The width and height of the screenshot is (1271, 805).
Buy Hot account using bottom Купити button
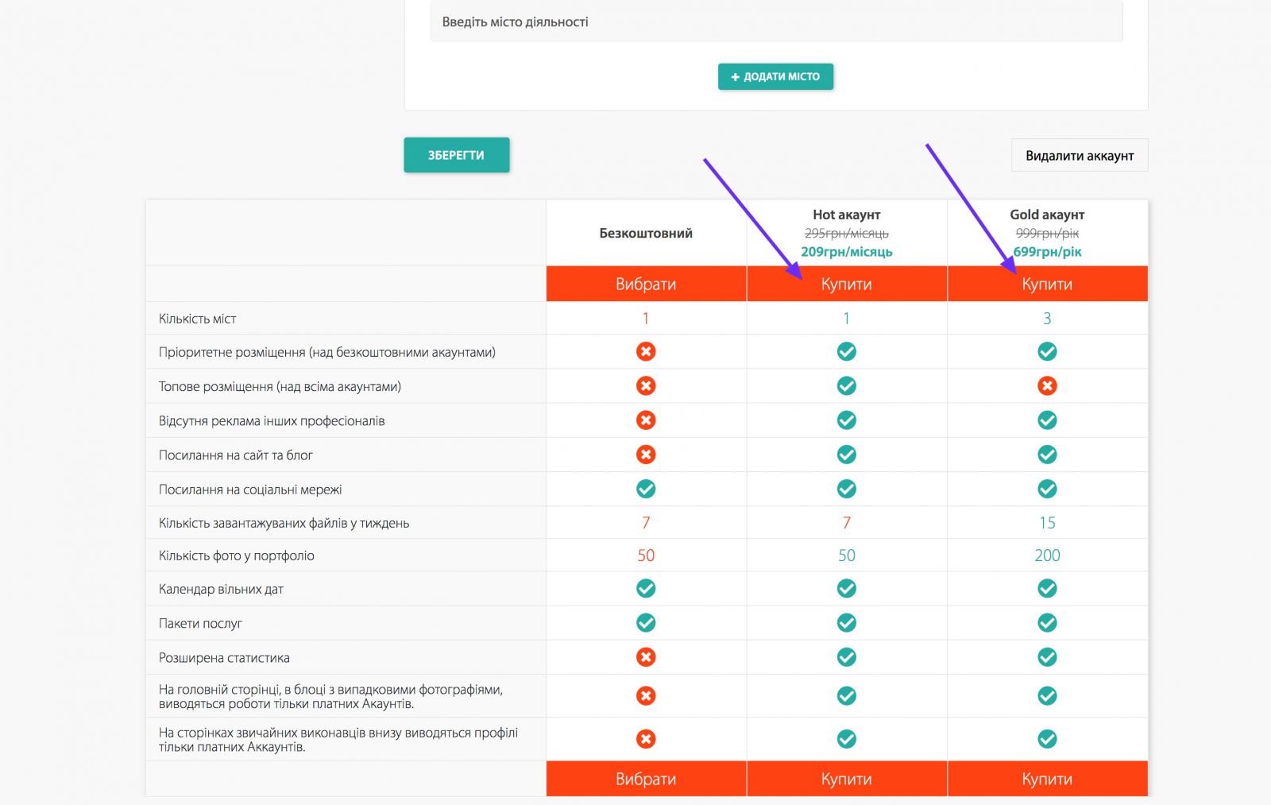[846, 780]
